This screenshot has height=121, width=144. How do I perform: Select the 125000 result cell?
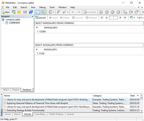(x=43, y=32)
